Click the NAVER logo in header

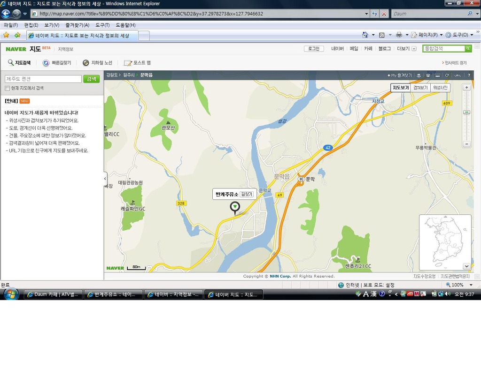click(x=16, y=49)
